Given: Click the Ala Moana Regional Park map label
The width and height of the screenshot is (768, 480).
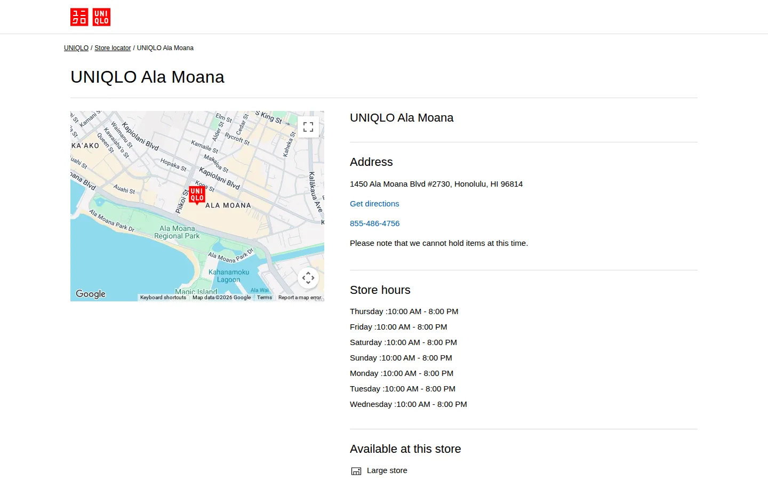Looking at the screenshot, I should pos(177,232).
